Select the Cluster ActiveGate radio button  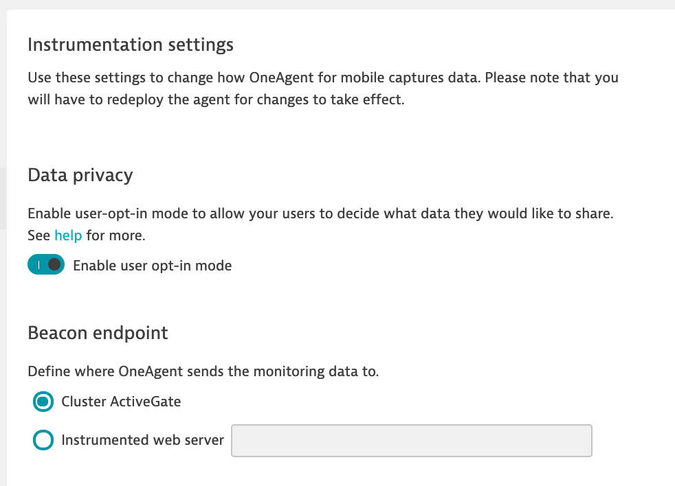(43, 402)
